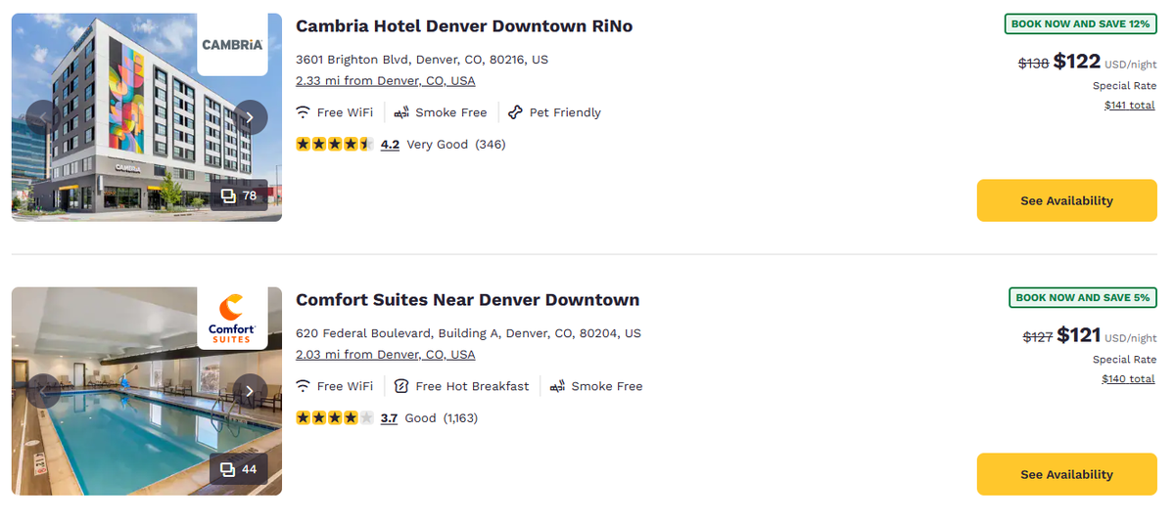Show previous photo of Comfort Suites
This screenshot has height=521, width=1175.
pyautogui.click(x=43, y=391)
